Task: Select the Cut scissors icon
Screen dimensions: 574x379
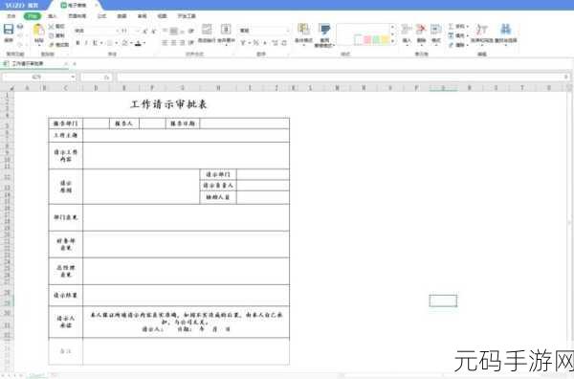Action: (x=52, y=27)
